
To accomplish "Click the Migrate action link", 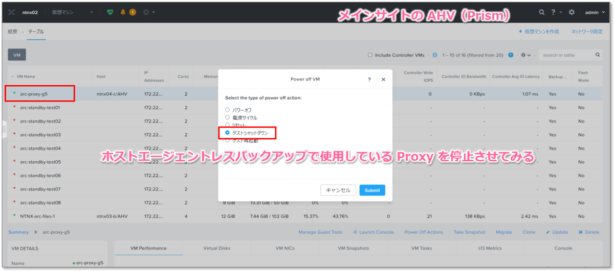I will (503, 232).
